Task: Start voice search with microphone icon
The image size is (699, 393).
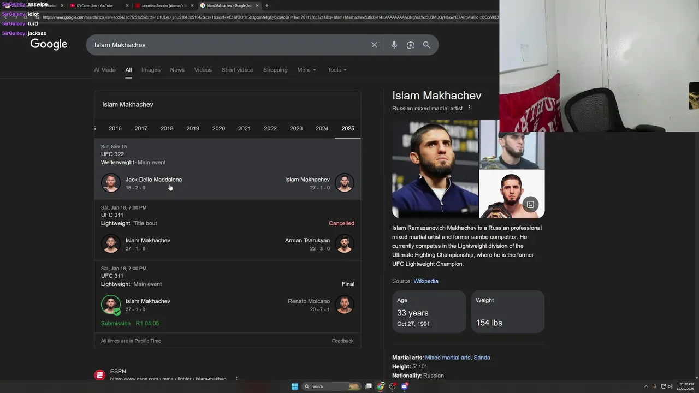Action: point(394,45)
